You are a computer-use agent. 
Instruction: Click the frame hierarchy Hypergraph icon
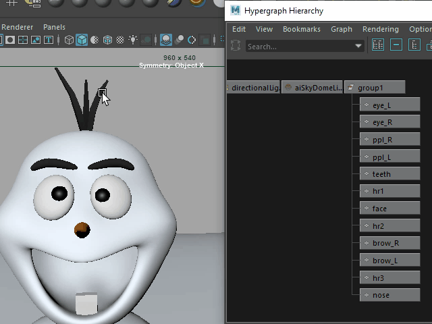click(x=414, y=46)
